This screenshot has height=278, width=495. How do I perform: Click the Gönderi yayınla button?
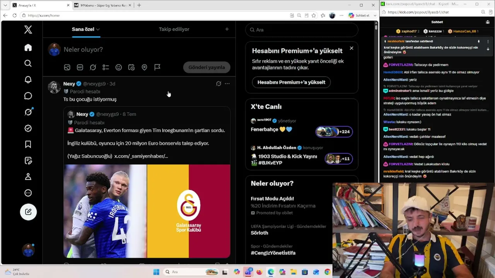coord(207,67)
